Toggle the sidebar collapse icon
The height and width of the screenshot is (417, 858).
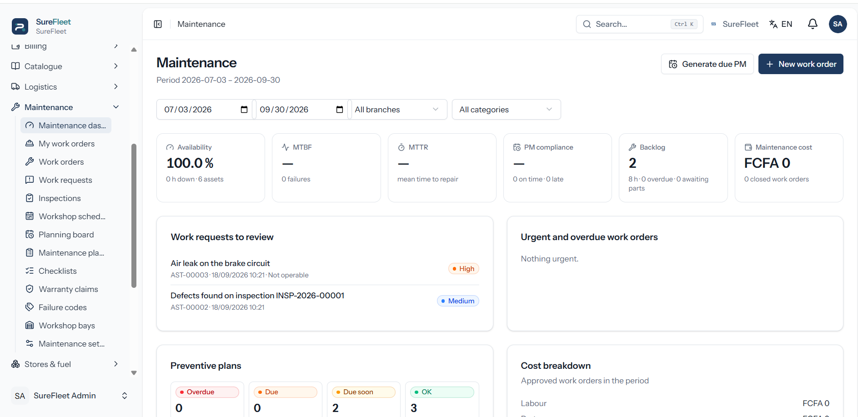pos(158,24)
